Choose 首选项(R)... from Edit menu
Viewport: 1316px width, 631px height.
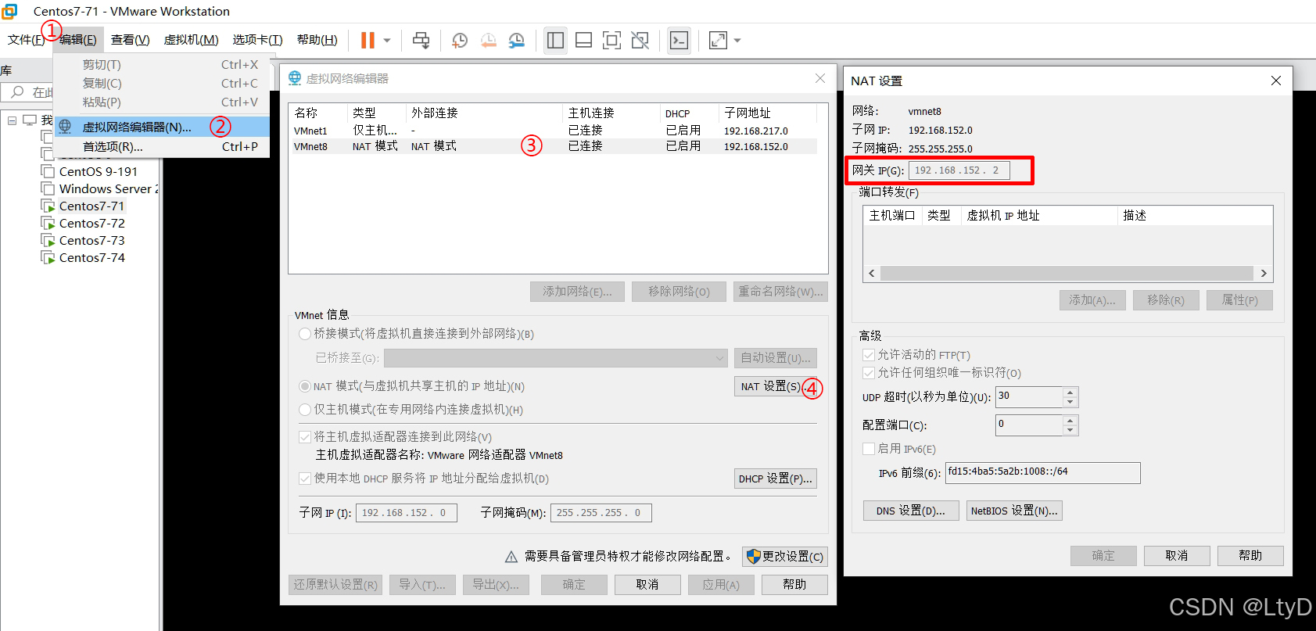[x=162, y=146]
